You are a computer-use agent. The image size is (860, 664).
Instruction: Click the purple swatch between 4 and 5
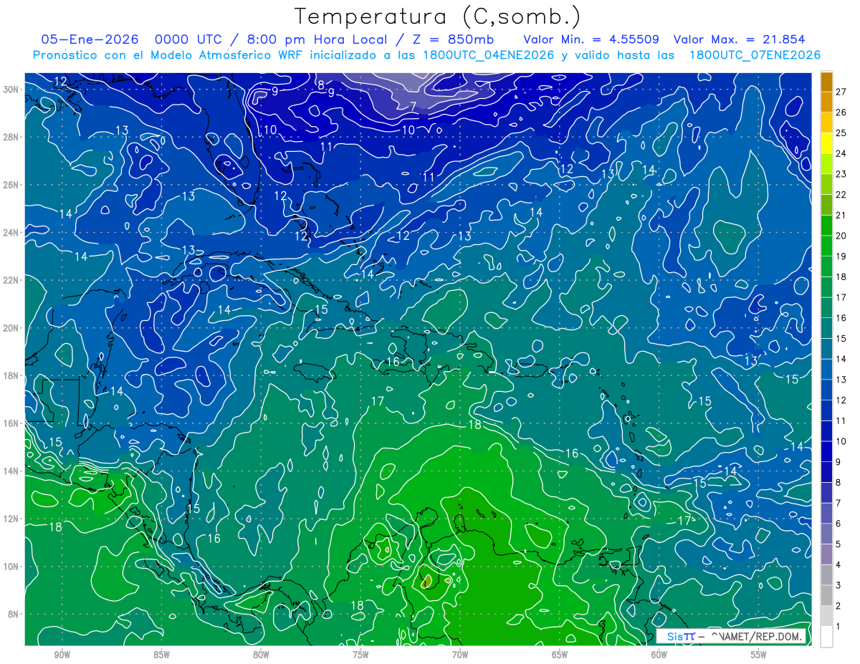826,554
